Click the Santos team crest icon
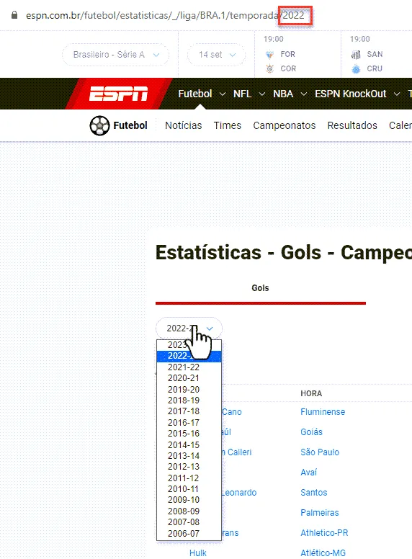This screenshot has width=412, height=559. [356, 55]
